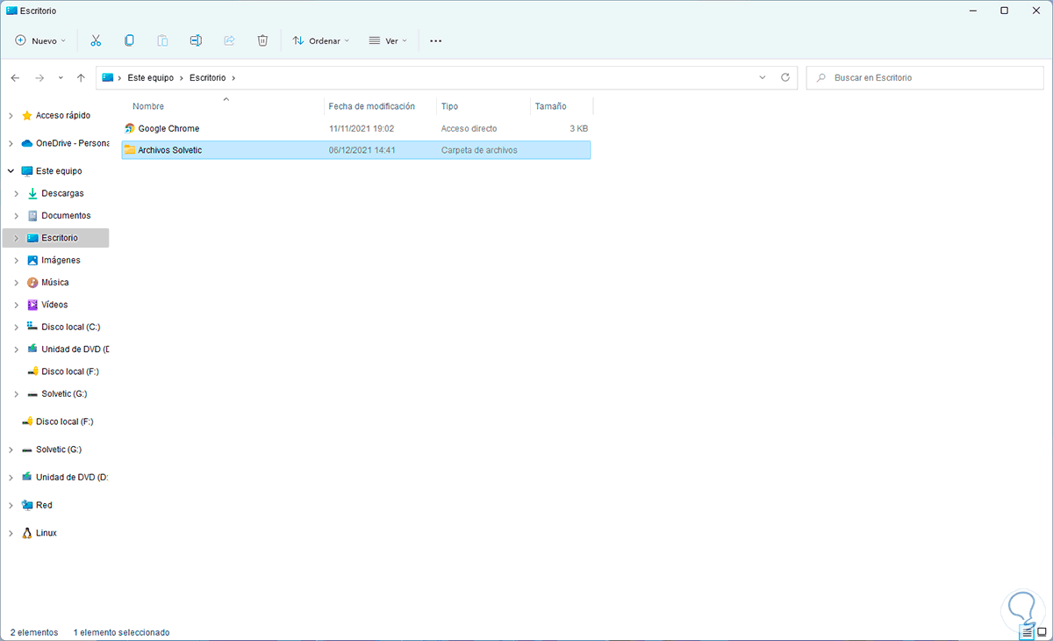Click the Rename icon in toolbar

pyautogui.click(x=196, y=40)
